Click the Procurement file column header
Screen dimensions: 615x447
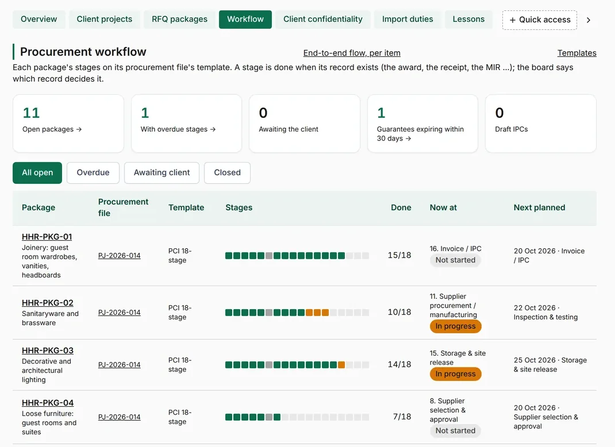[x=123, y=207]
